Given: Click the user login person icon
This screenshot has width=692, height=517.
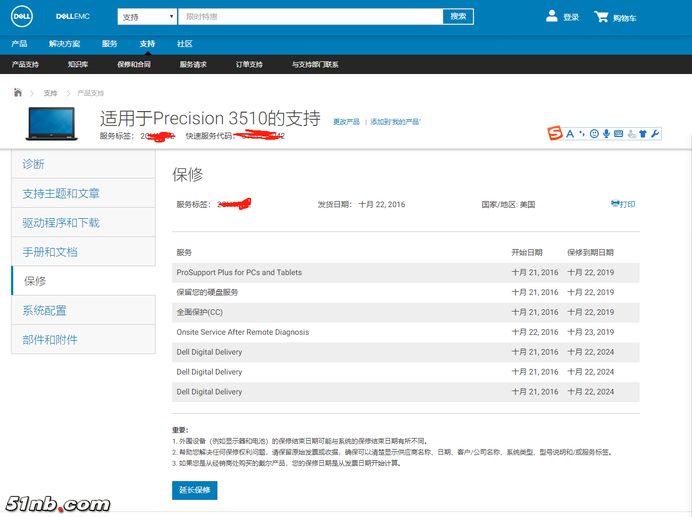Looking at the screenshot, I should coord(552,16).
